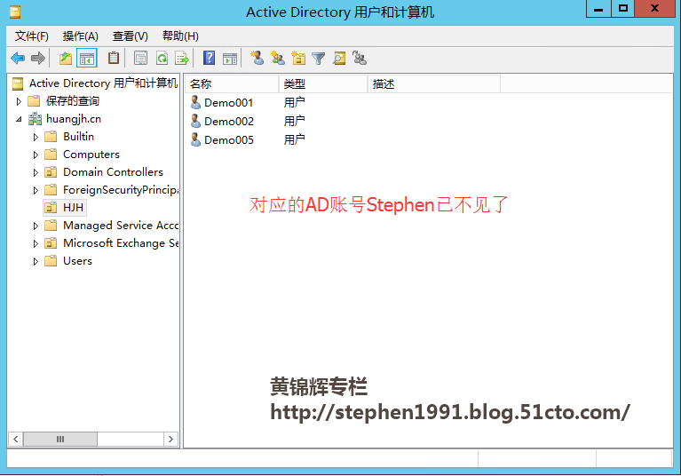Select the Demo001 user name
Image resolution: width=681 pixels, height=476 pixels.
[x=228, y=103]
